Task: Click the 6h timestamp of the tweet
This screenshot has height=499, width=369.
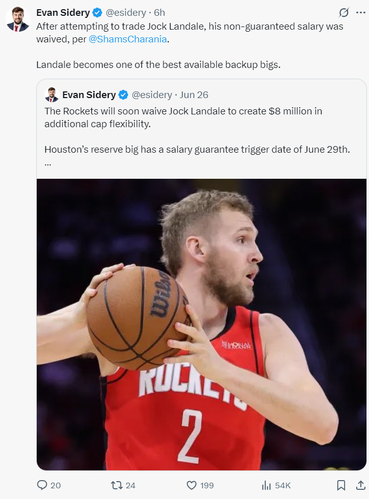Action: point(159,13)
